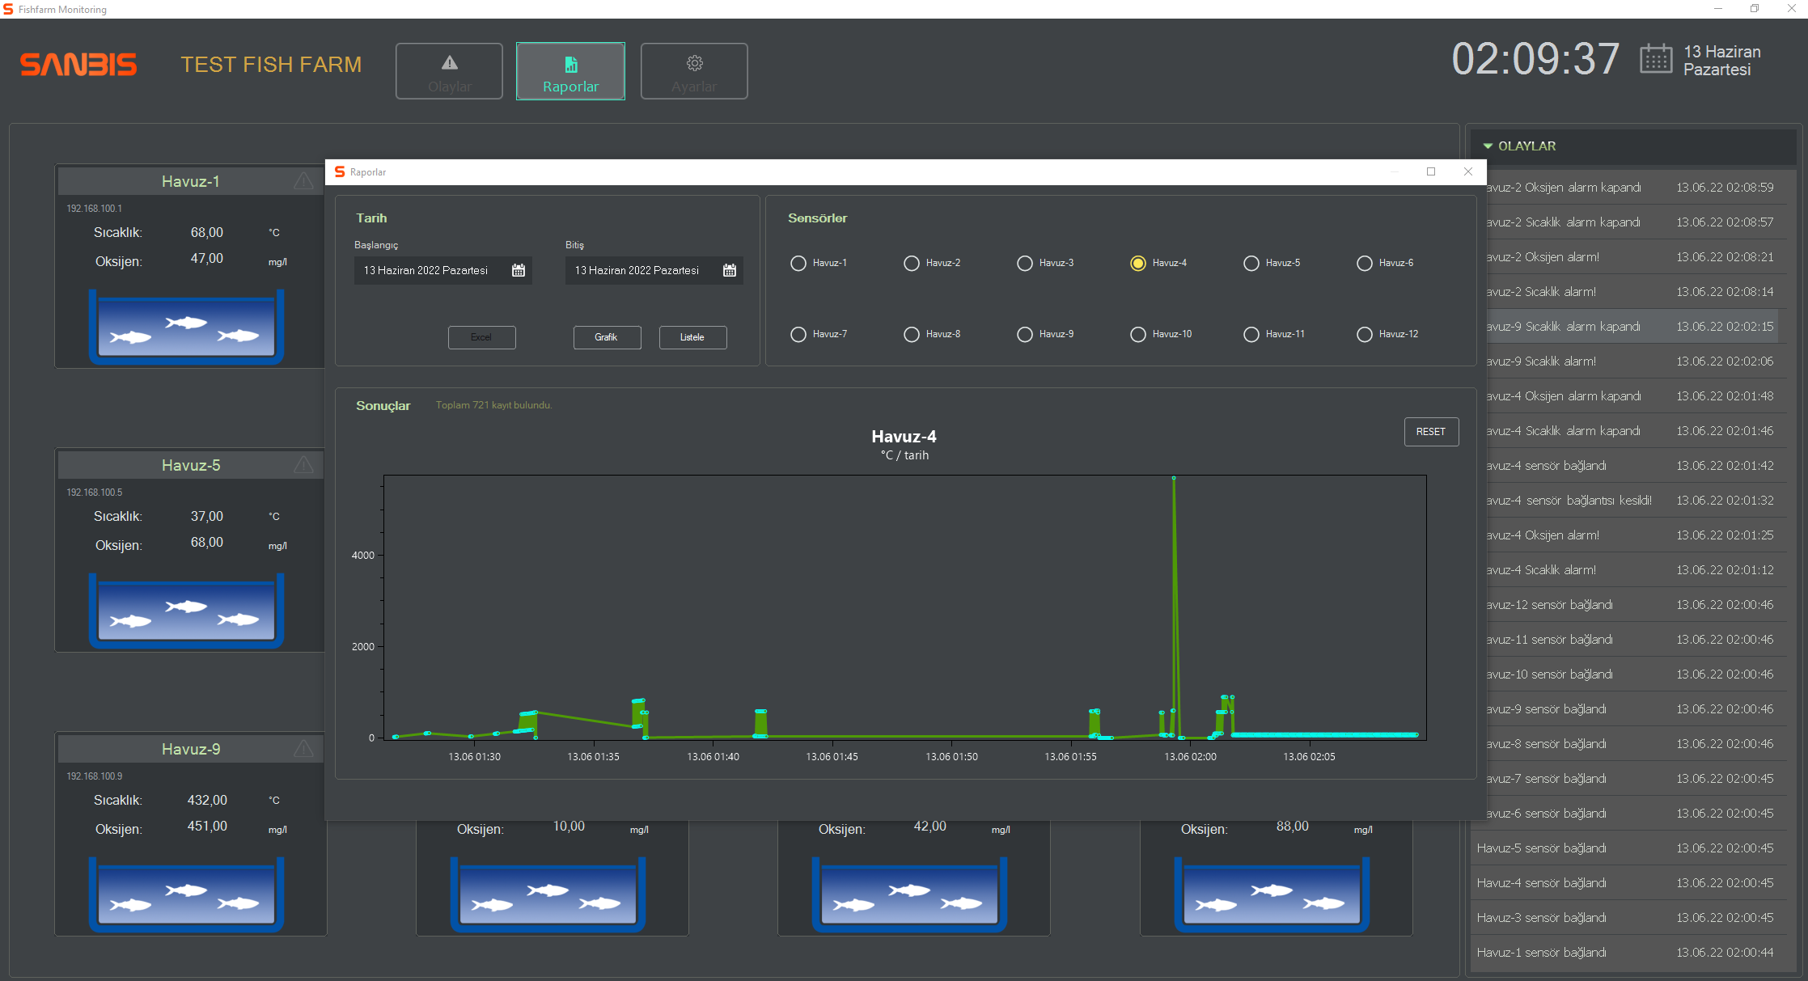The image size is (1808, 981).
Task: Close the Raporlar window
Action: point(1468,171)
